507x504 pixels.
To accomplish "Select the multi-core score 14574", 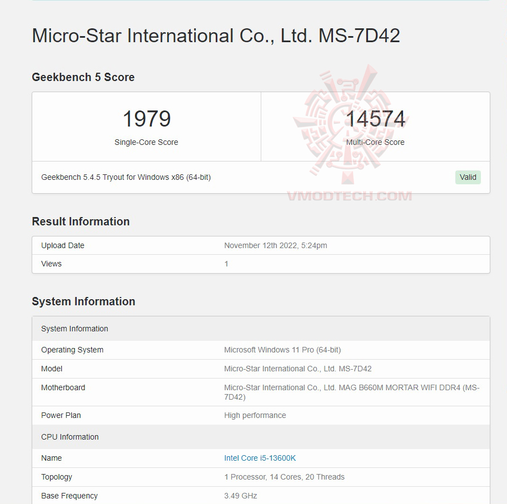I will pos(375,118).
